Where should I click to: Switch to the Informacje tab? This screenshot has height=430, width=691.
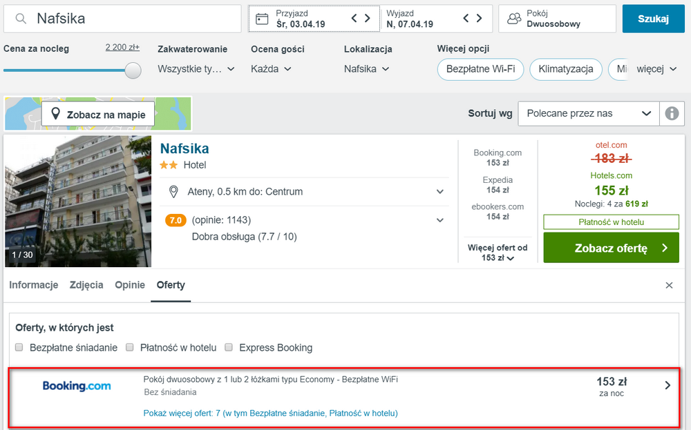33,285
